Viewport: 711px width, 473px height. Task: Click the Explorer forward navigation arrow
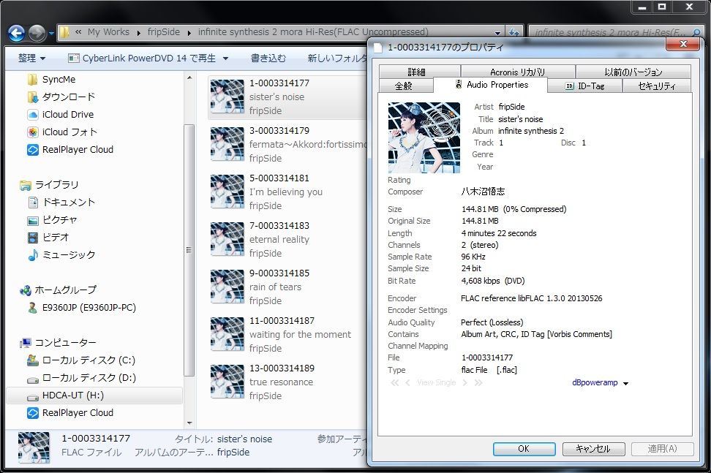click(37, 33)
